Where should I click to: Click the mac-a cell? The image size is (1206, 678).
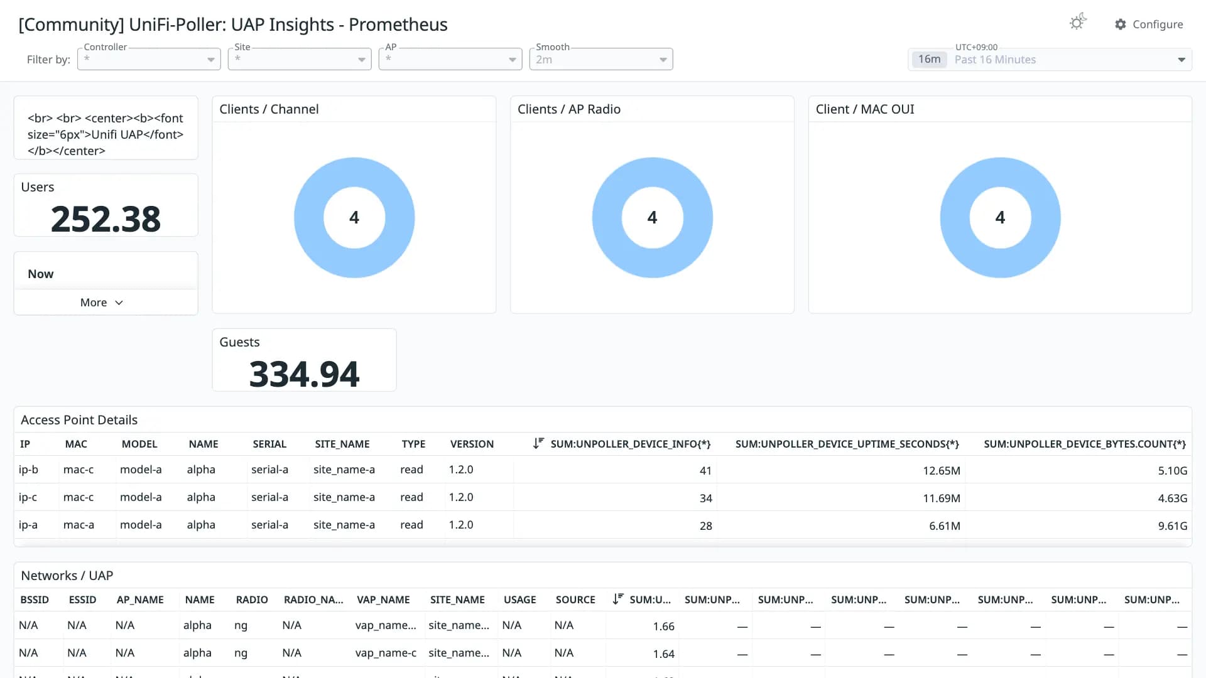point(79,525)
